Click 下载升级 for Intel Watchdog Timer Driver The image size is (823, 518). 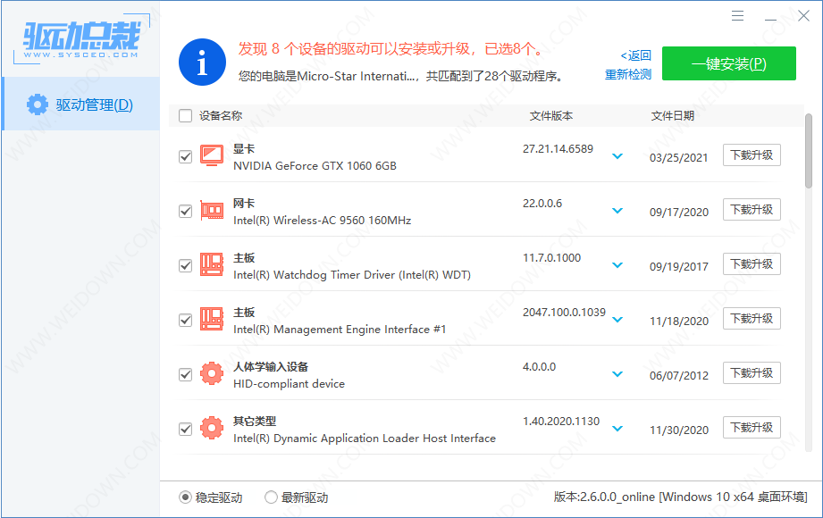752,264
